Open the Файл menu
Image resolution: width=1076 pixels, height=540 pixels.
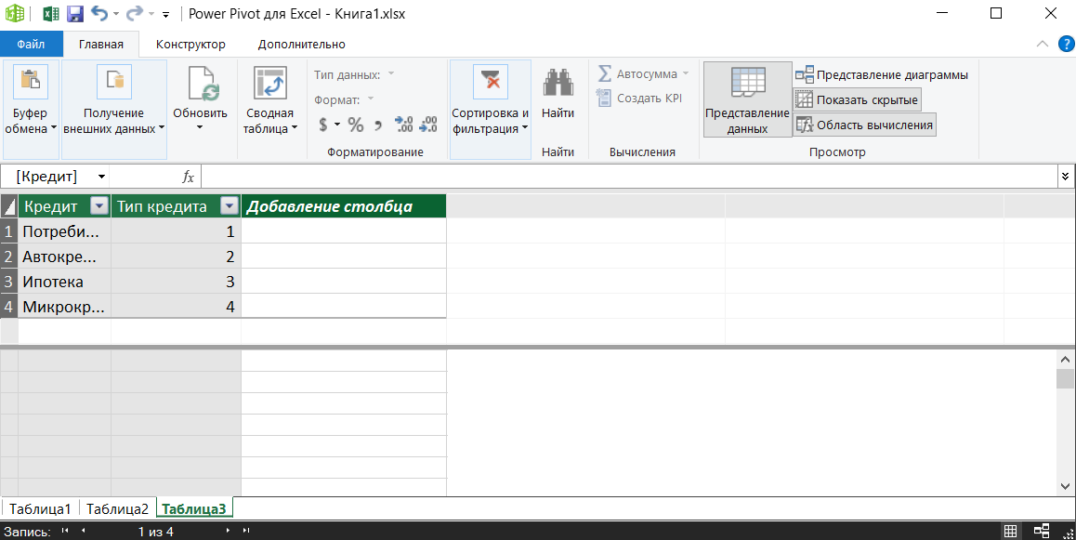click(31, 44)
